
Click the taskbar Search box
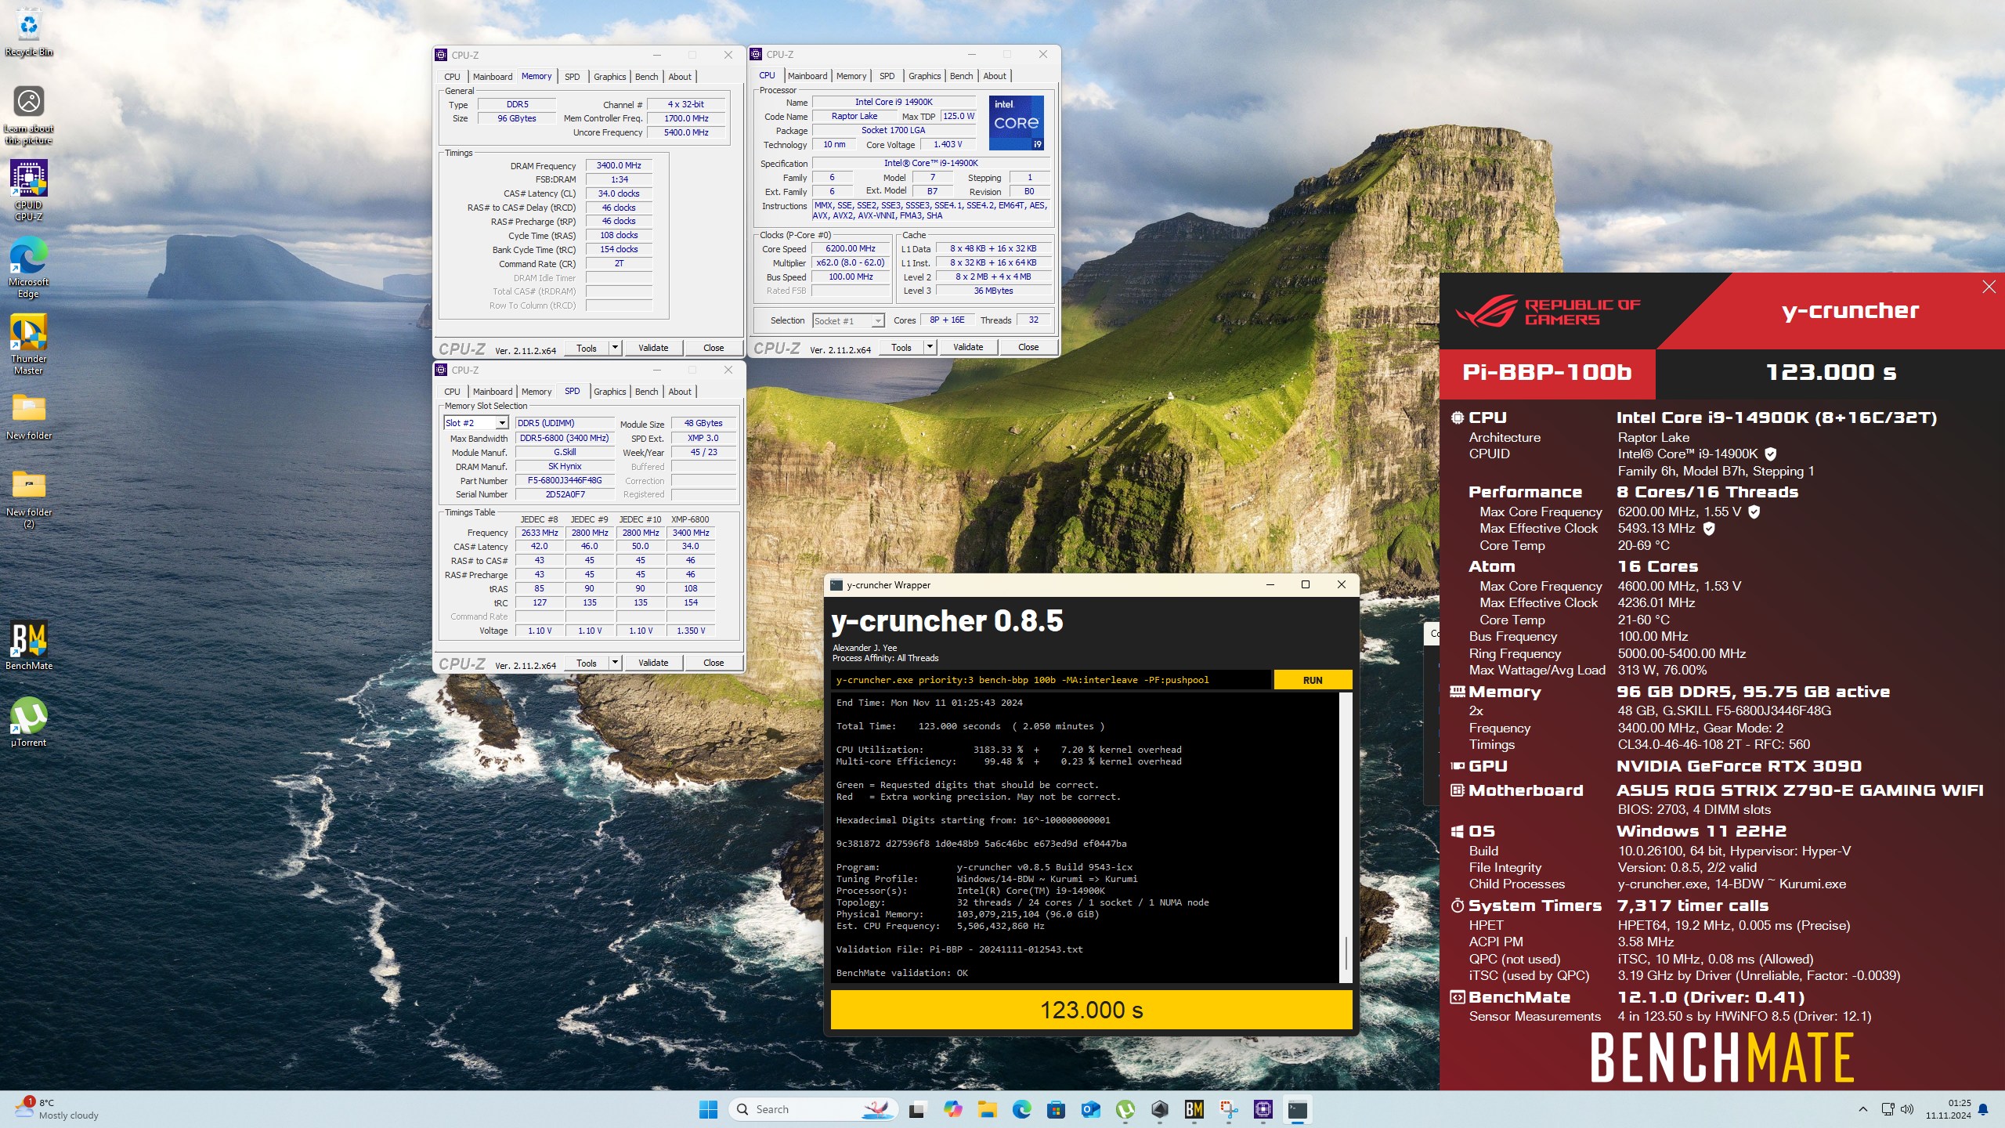(x=812, y=1109)
